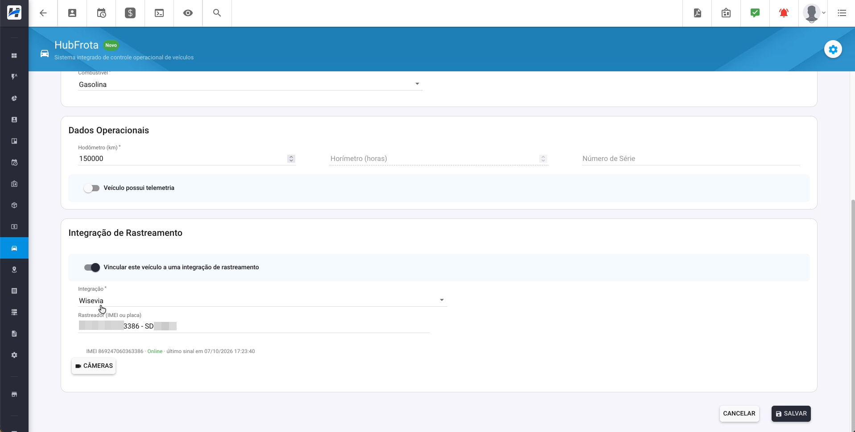Click the Hodômetro stepper arrows
Image resolution: width=855 pixels, height=432 pixels.
pyautogui.click(x=291, y=159)
